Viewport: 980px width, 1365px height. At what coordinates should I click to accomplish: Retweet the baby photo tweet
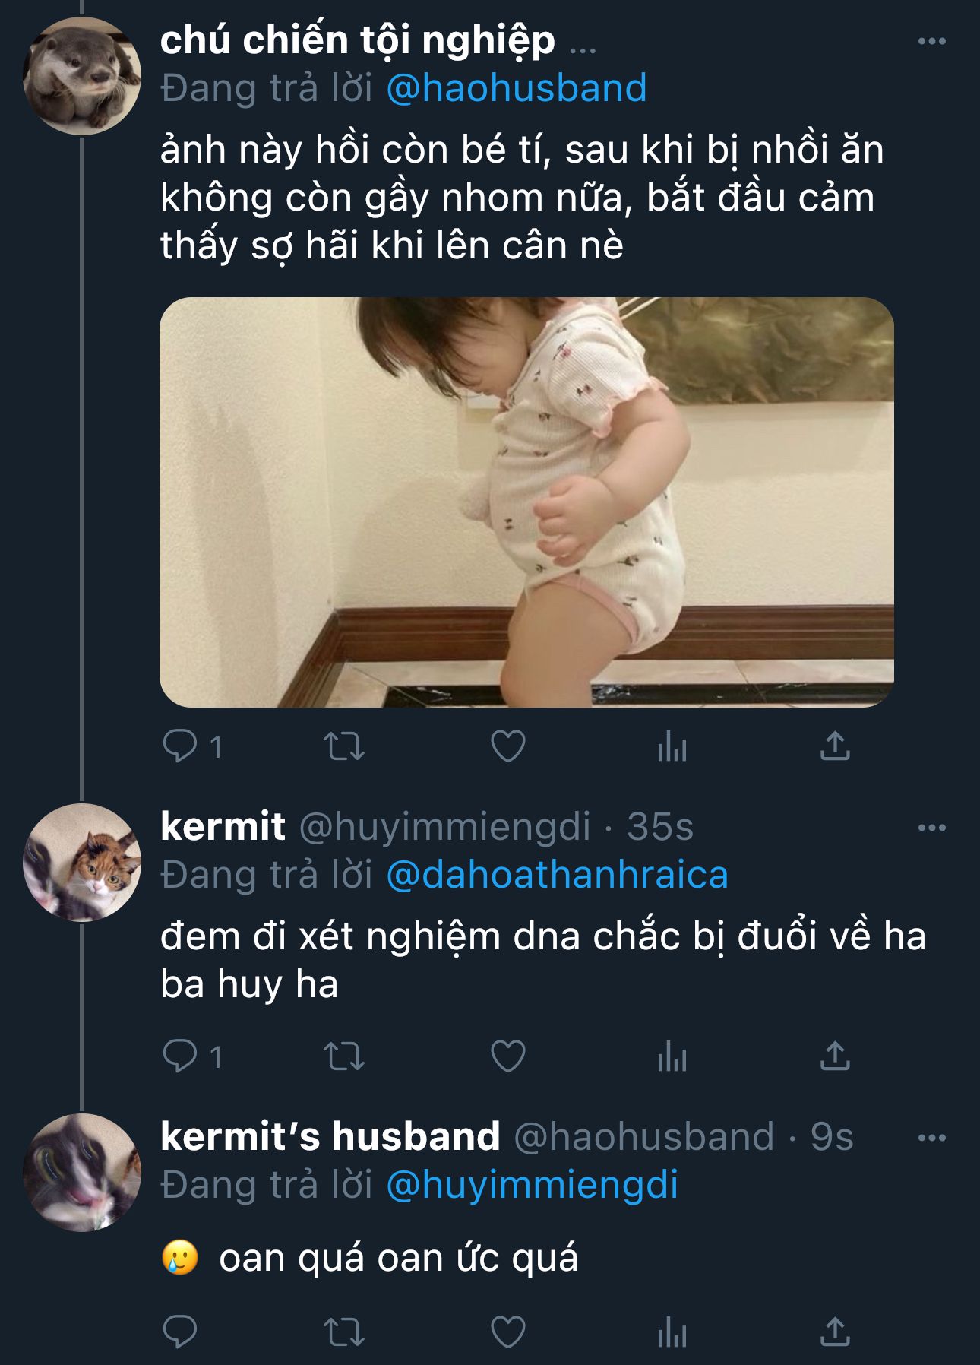point(344,746)
